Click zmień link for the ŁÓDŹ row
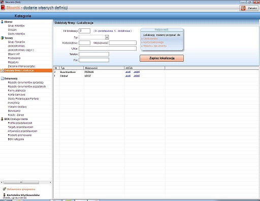260x201 pixels. pos(137,76)
